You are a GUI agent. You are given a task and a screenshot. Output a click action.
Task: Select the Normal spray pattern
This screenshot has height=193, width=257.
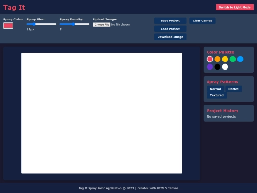point(216,89)
